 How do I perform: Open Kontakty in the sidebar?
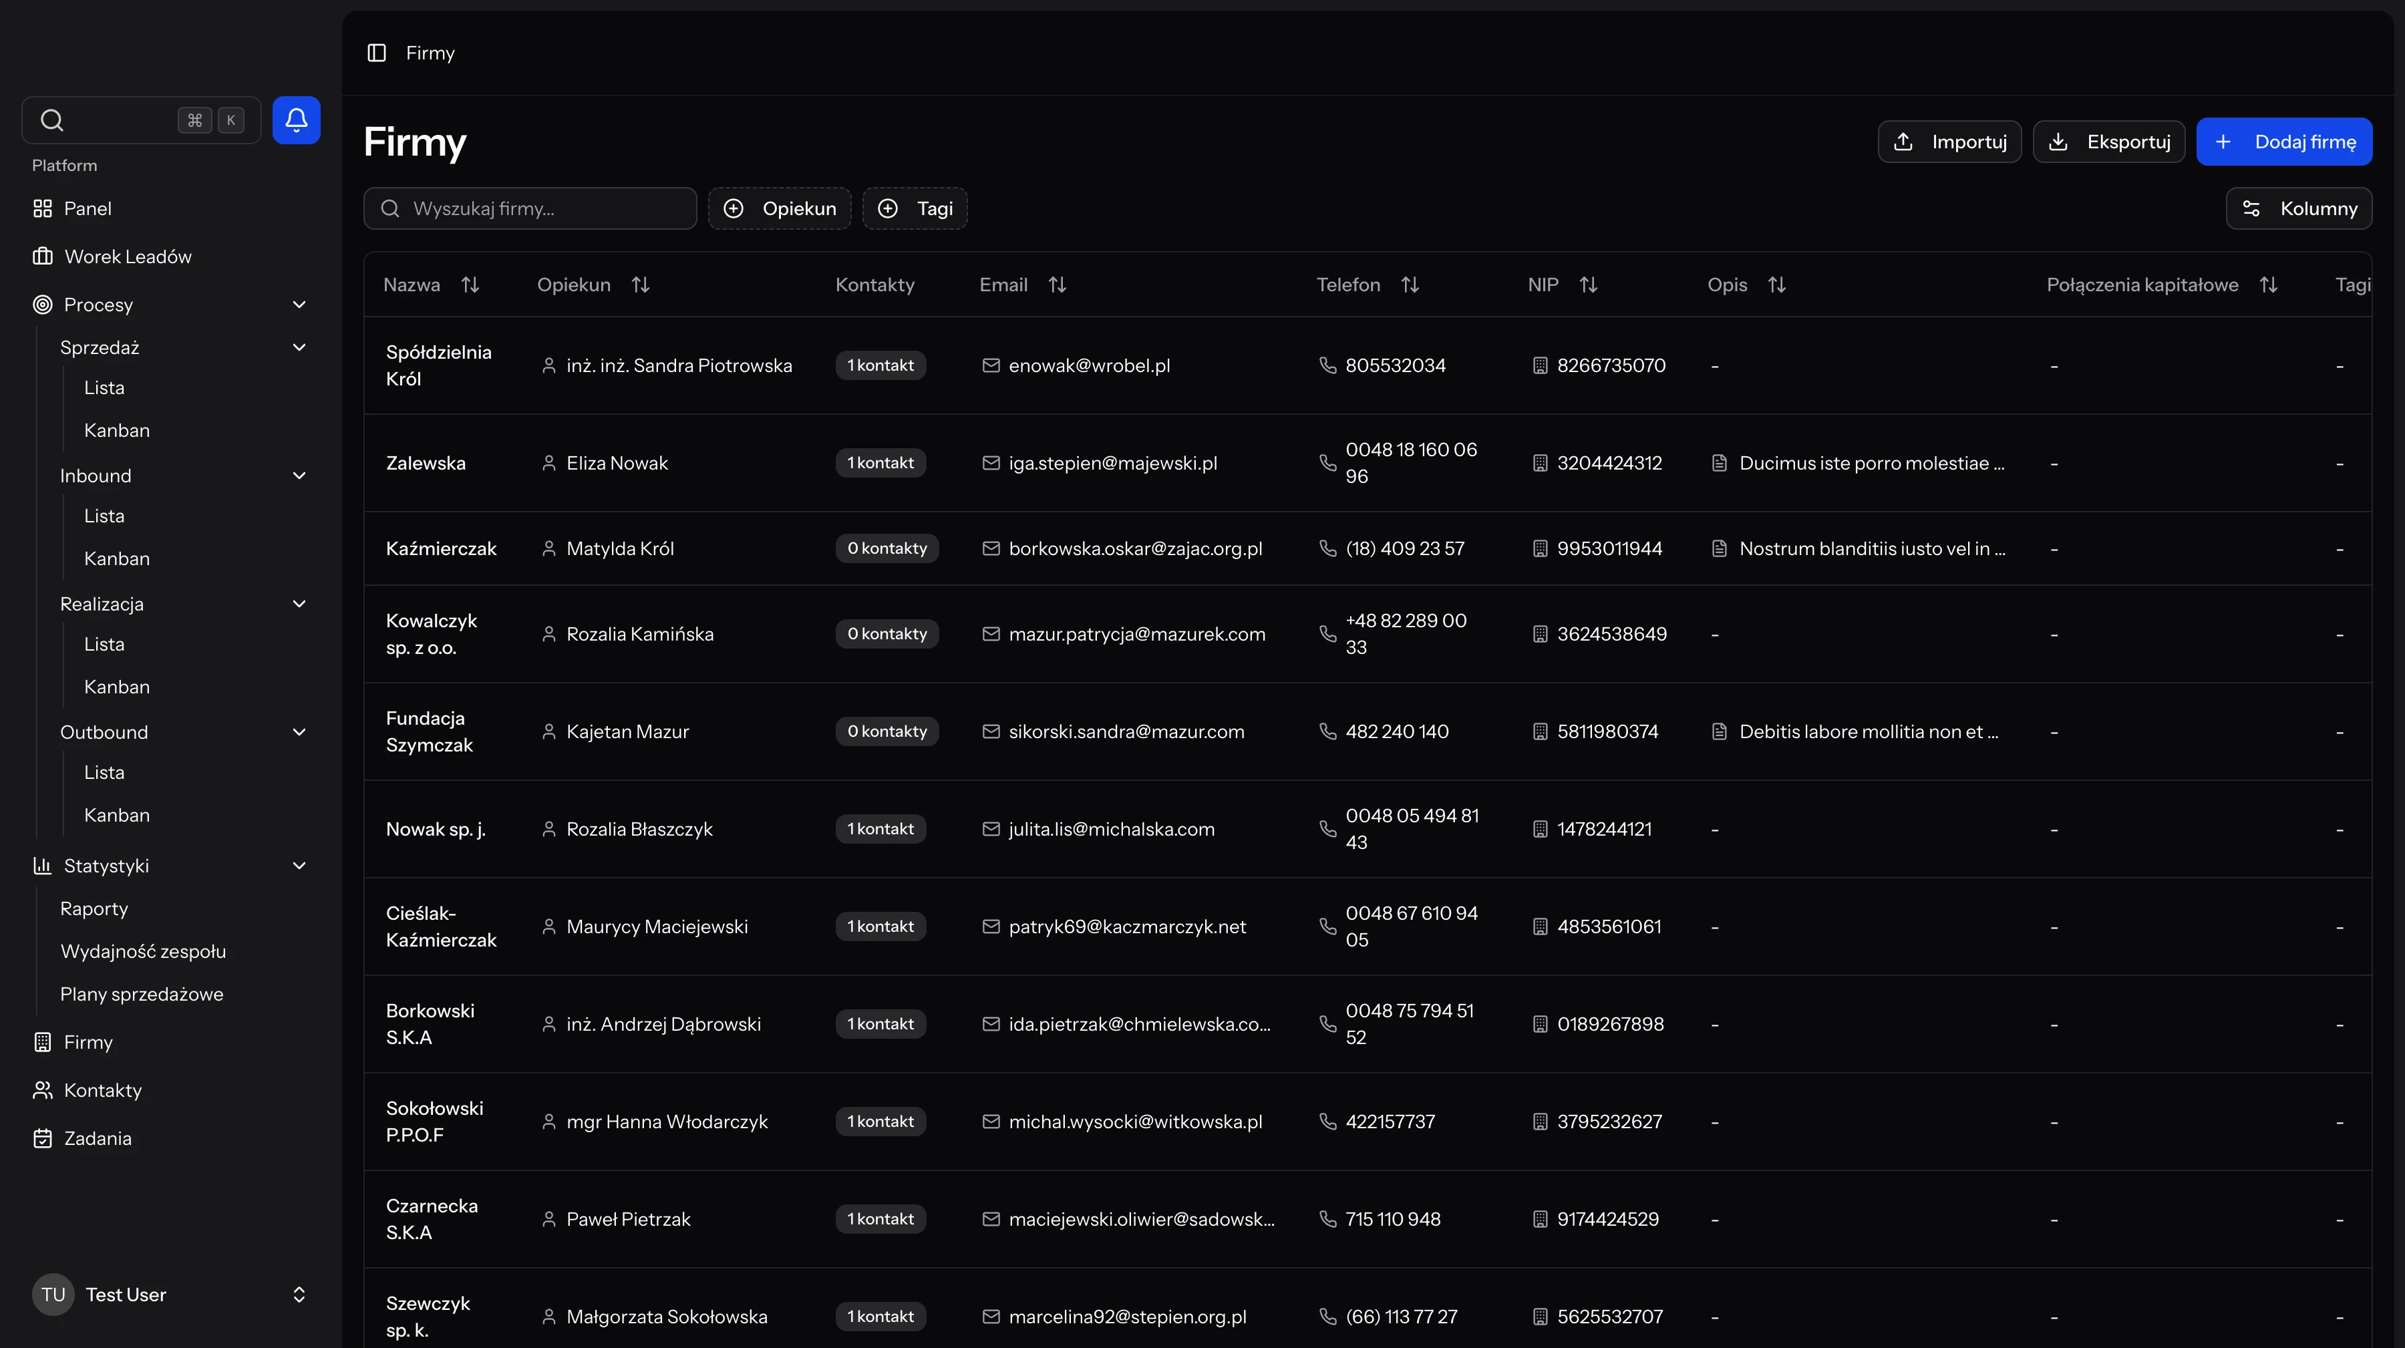coord(103,1090)
